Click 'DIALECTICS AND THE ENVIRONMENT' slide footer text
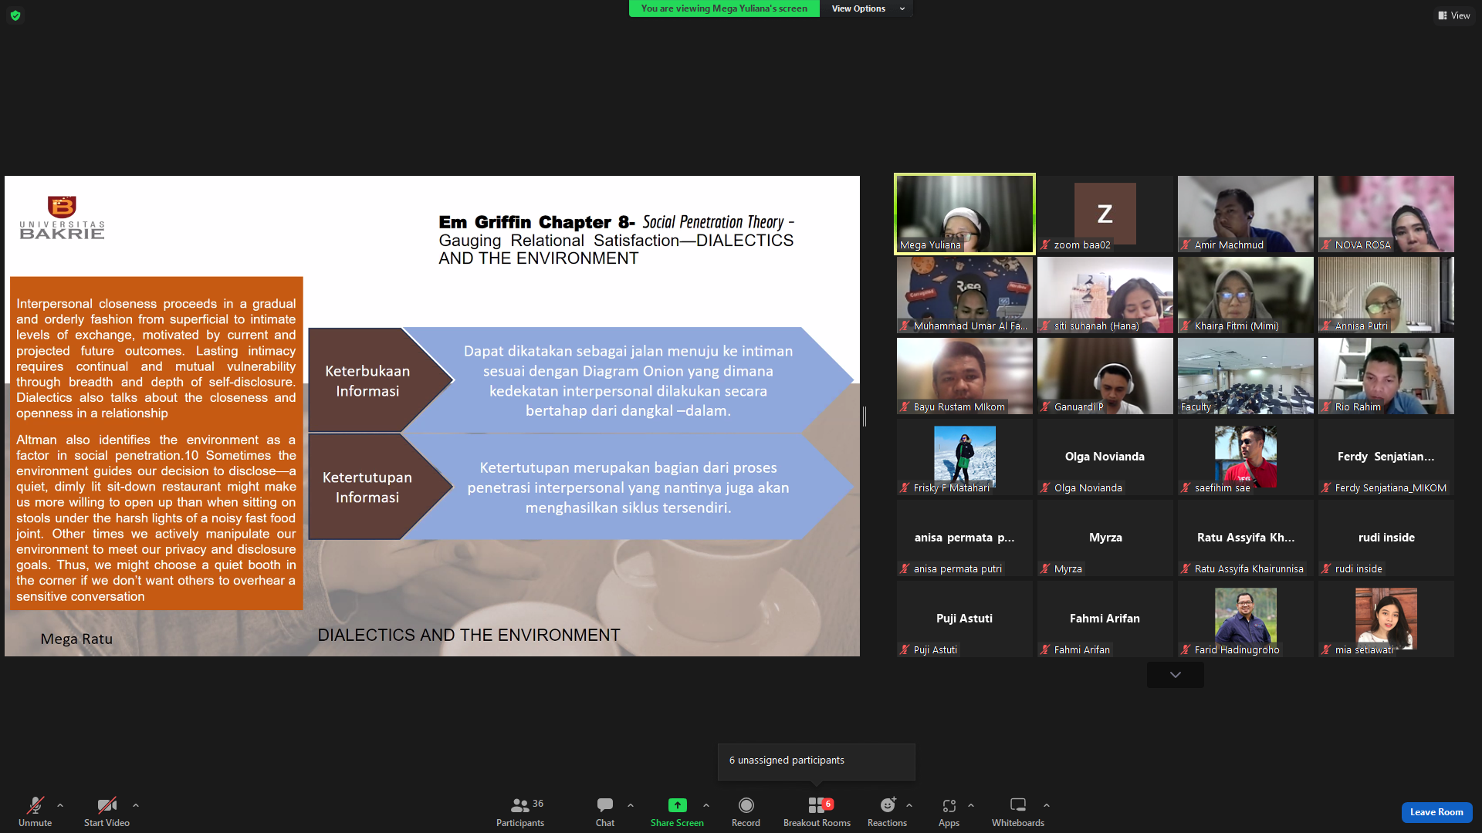The height and width of the screenshot is (833, 1482). [469, 635]
